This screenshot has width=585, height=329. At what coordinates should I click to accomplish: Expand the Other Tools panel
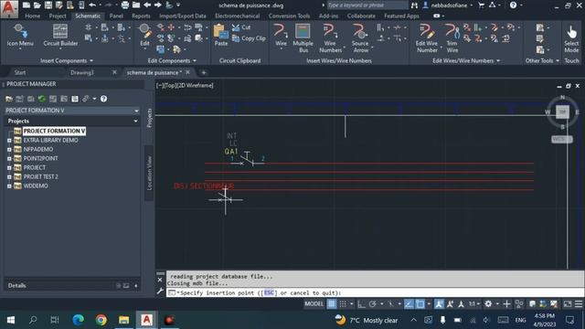point(542,60)
